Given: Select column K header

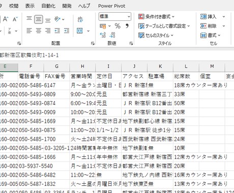Looking at the screenshot, I should [x=160, y=67].
